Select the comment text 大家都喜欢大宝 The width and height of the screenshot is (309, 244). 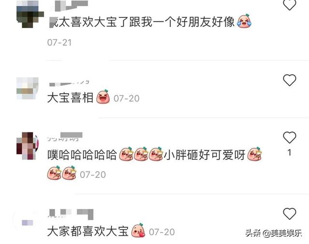coord(88,231)
